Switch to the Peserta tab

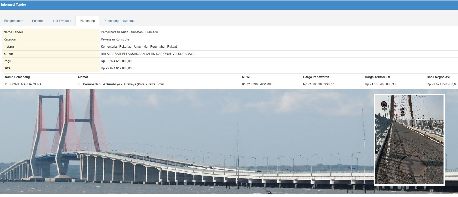(x=37, y=21)
